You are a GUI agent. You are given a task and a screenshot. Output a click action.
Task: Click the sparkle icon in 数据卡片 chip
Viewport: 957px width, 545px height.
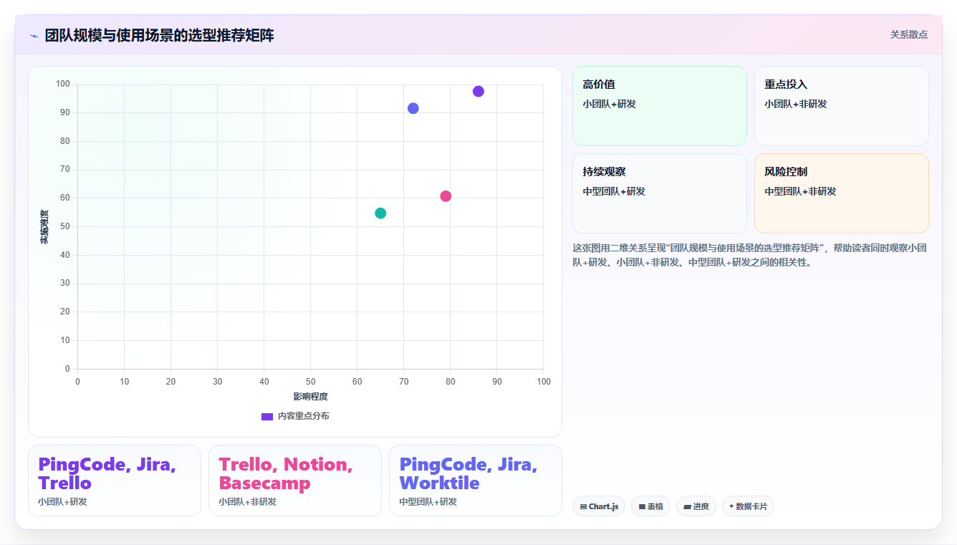tap(731, 506)
